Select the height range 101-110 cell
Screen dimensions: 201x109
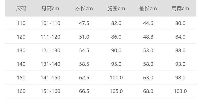pos(50,23)
